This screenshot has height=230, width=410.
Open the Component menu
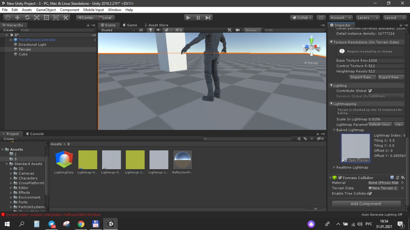click(70, 10)
